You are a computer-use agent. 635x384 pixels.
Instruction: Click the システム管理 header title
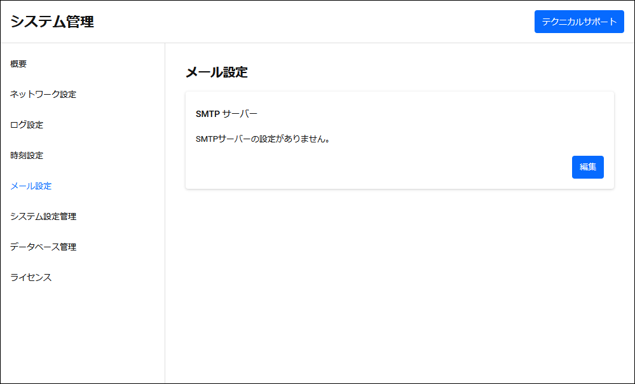tap(52, 22)
